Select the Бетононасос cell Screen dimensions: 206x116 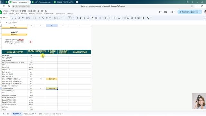coord(14,72)
